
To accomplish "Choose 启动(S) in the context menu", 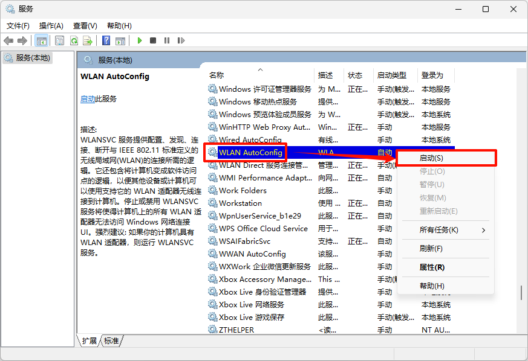I will (446, 158).
